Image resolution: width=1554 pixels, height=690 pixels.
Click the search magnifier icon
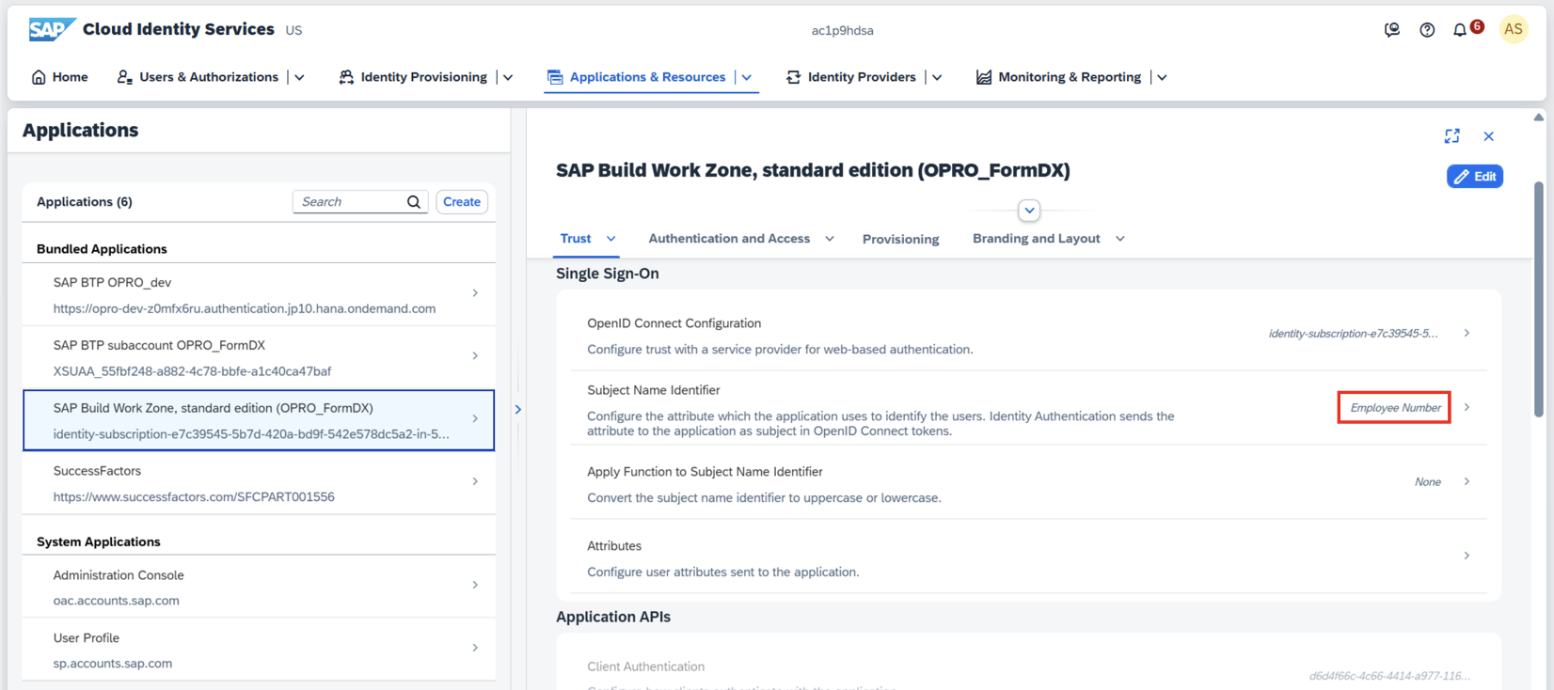click(x=414, y=202)
